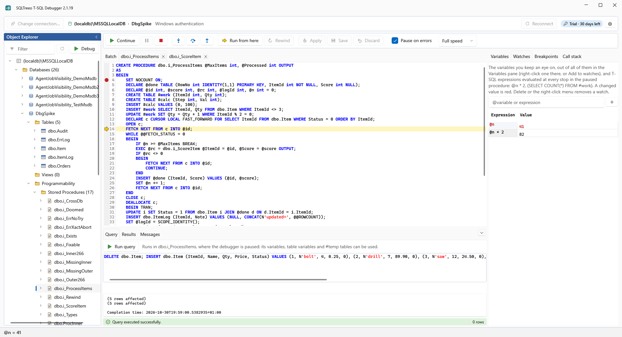Focus the @variable or expression field
The width and height of the screenshot is (622, 337).
pyautogui.click(x=546, y=102)
